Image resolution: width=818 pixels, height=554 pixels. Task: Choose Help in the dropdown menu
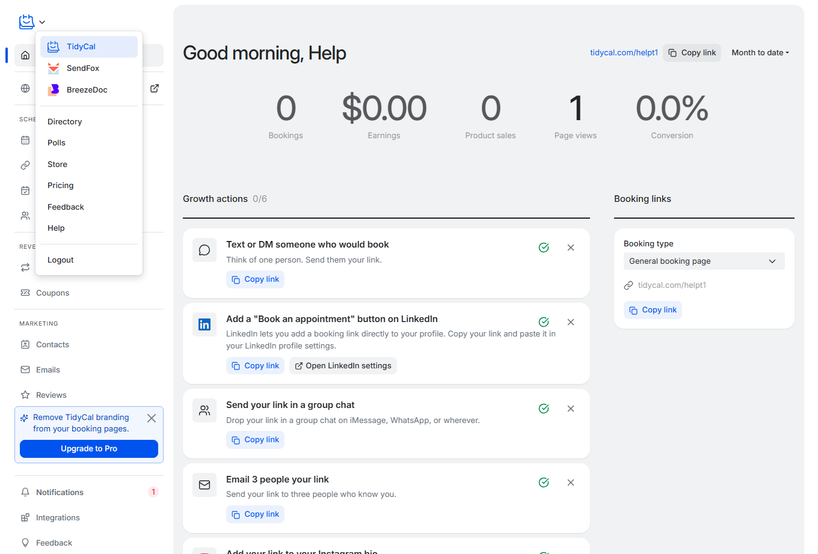point(89,228)
